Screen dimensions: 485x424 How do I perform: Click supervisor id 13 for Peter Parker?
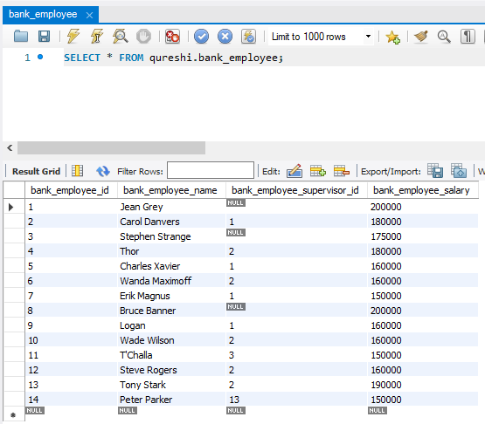pyautogui.click(x=296, y=400)
